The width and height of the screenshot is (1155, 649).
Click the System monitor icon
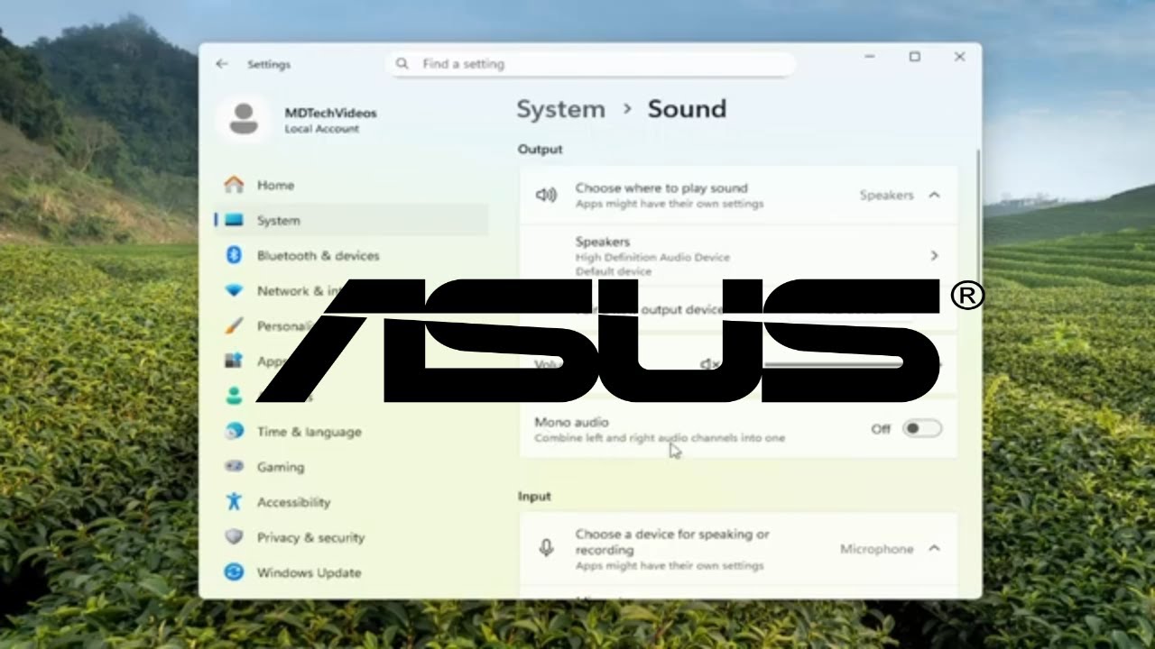point(234,220)
